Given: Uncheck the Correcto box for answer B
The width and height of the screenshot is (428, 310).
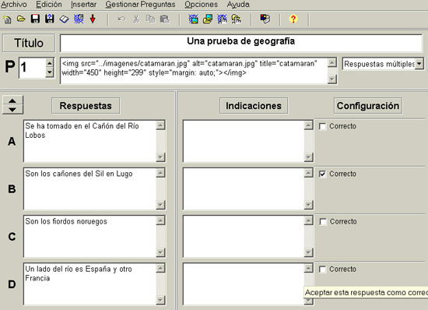Looking at the screenshot, I should pyautogui.click(x=322, y=174).
